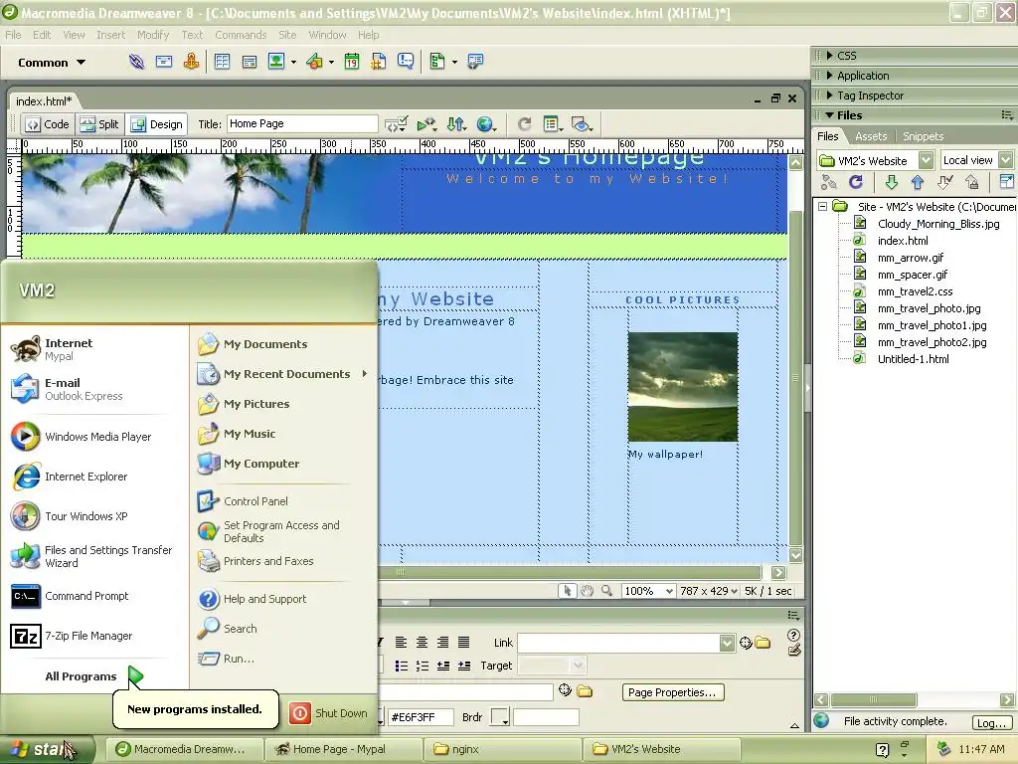
Task: Insert Date using the calendar icon
Action: [352, 62]
